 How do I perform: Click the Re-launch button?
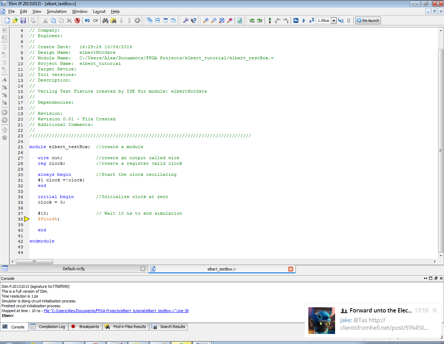pyautogui.click(x=368, y=20)
